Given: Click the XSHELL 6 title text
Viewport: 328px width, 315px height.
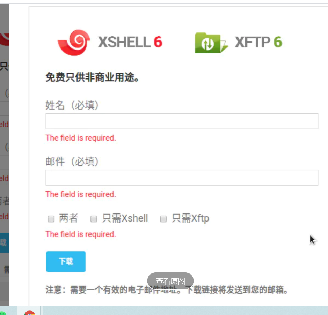Looking at the screenshot, I should pos(130,42).
